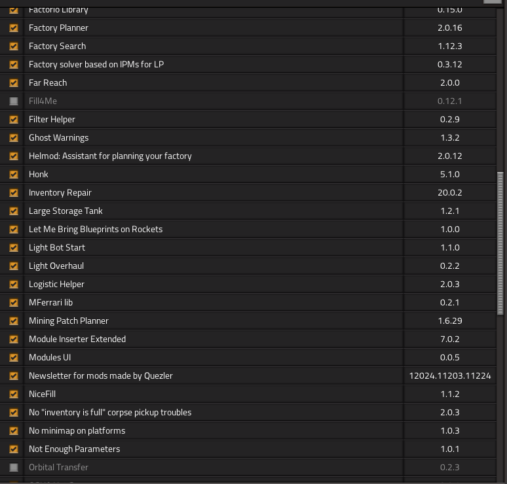Screen dimensions: 507x484
Task: Disable the Large Storage Tank checkbox
Action: click(x=14, y=211)
